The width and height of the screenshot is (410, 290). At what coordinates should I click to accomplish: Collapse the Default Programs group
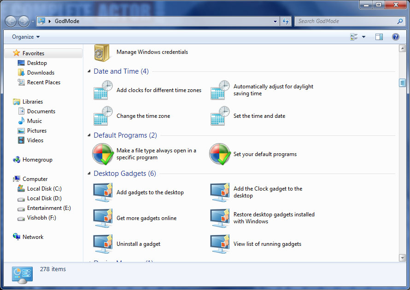pyautogui.click(x=89, y=135)
